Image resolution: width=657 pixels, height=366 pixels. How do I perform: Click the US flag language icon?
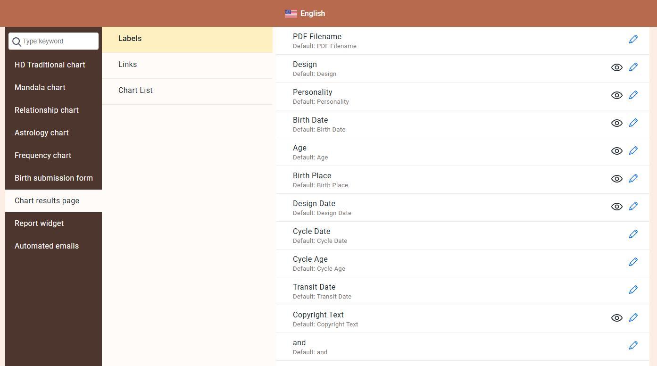pos(291,14)
